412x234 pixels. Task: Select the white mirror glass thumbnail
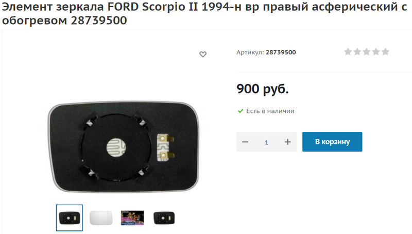(x=101, y=218)
